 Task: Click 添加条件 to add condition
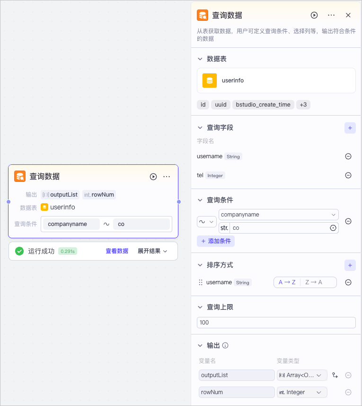[216, 241]
